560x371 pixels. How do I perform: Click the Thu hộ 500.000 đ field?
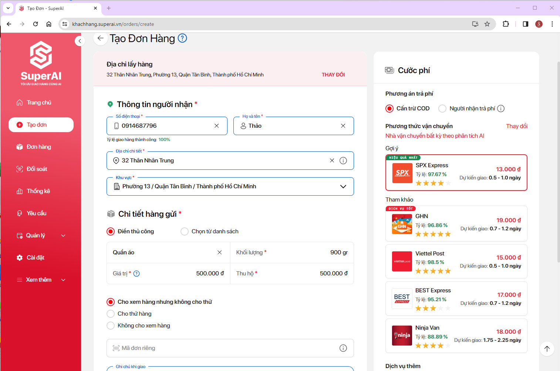(x=292, y=274)
